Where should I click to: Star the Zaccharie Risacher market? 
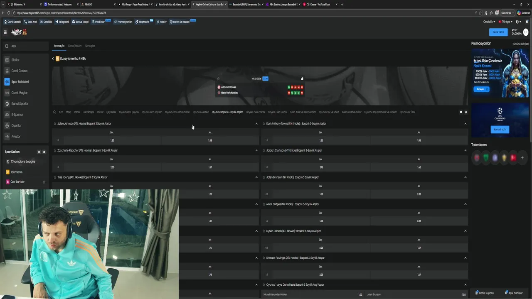point(55,150)
